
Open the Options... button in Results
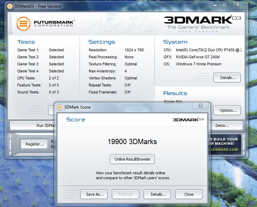click(227, 110)
